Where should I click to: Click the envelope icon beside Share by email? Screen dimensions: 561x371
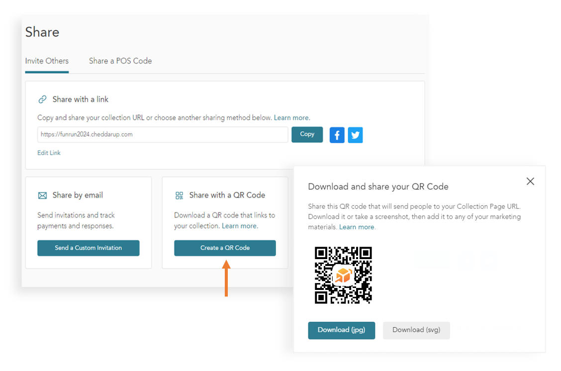click(x=42, y=195)
